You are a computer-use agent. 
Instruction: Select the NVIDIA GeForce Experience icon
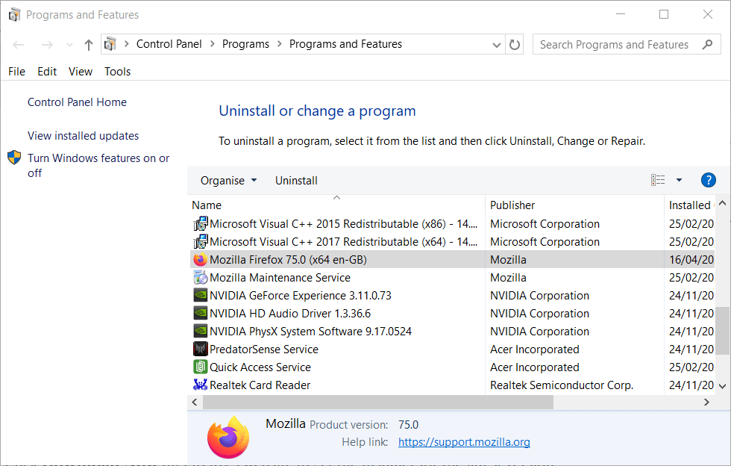tap(201, 296)
